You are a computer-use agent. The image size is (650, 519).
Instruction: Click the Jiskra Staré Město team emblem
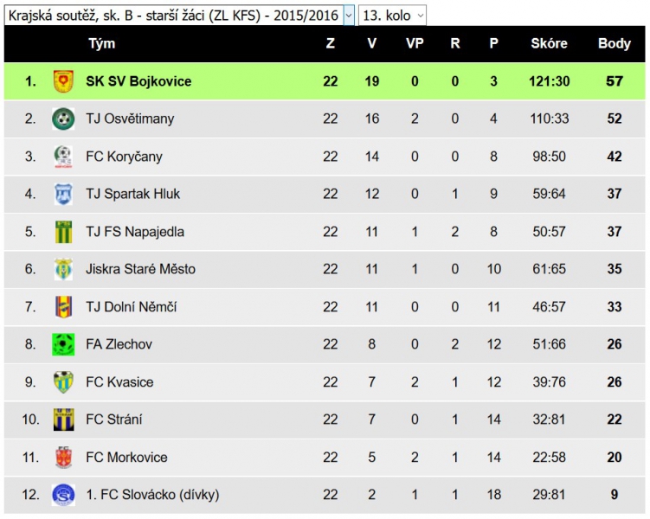[63, 269]
